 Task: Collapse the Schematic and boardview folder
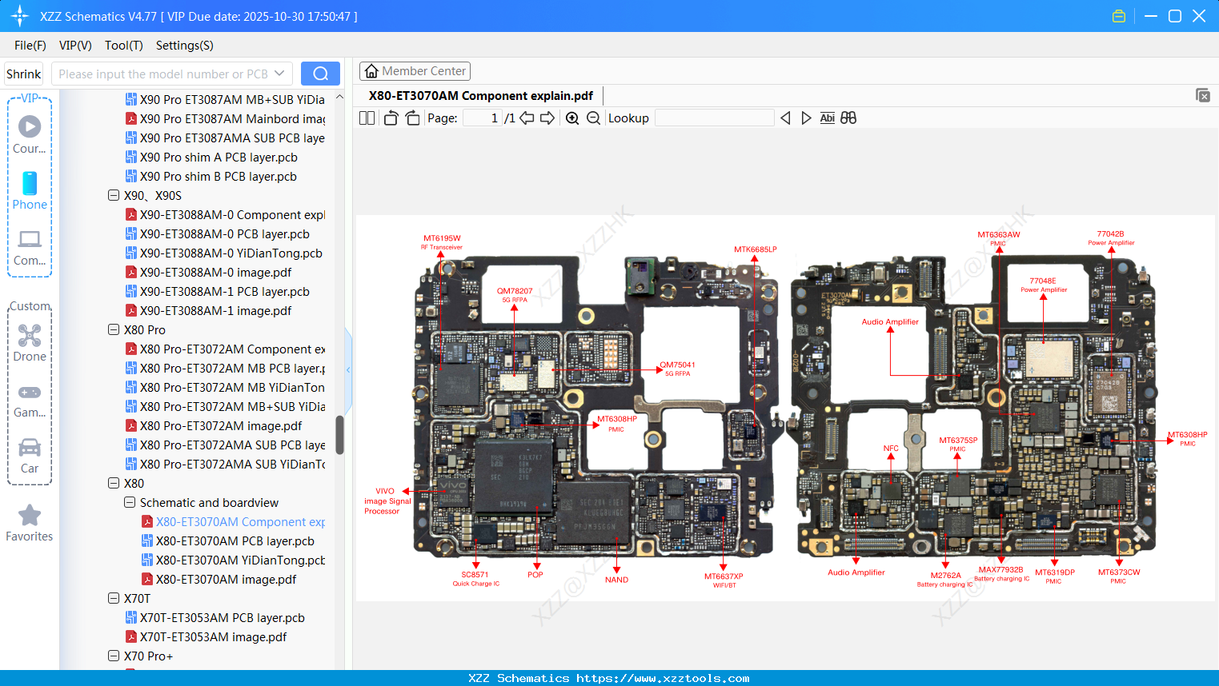[x=130, y=502]
